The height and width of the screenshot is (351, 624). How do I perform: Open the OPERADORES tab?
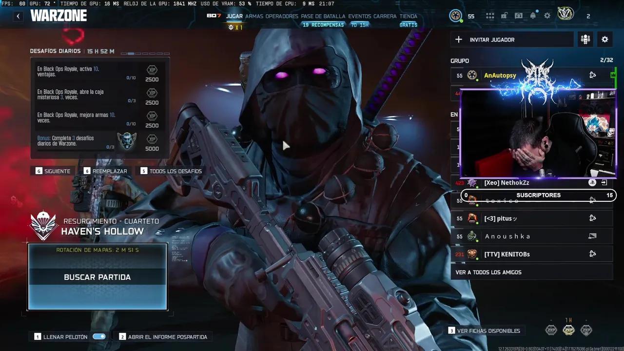[282, 16]
